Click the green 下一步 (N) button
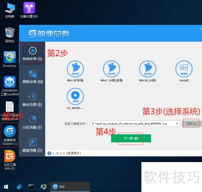Image resolution: width=202 pixels, height=192 pixels. pyautogui.click(x=131, y=138)
